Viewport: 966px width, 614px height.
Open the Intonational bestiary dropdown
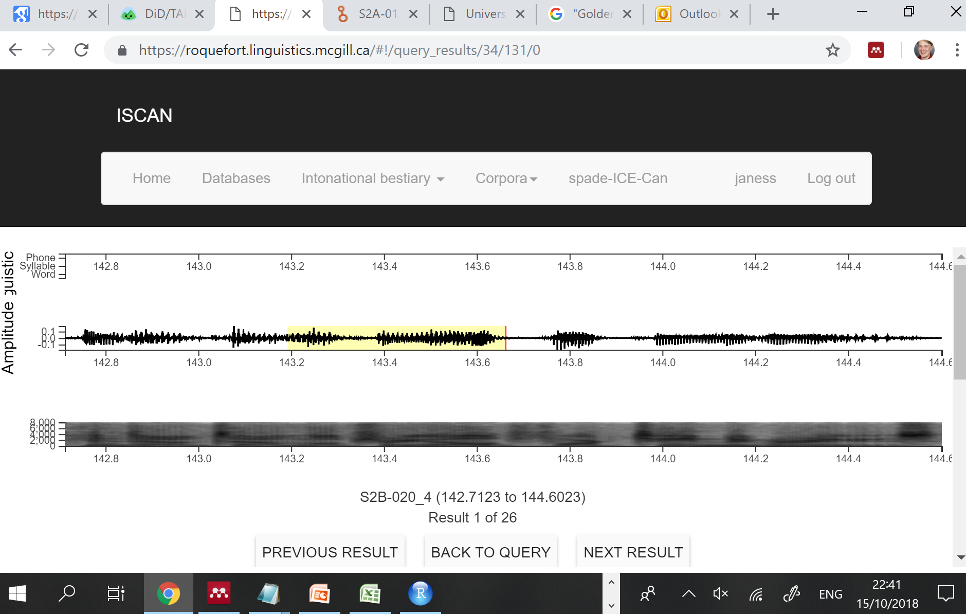point(366,178)
